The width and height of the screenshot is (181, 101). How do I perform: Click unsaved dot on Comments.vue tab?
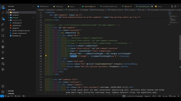[x=152, y=6]
